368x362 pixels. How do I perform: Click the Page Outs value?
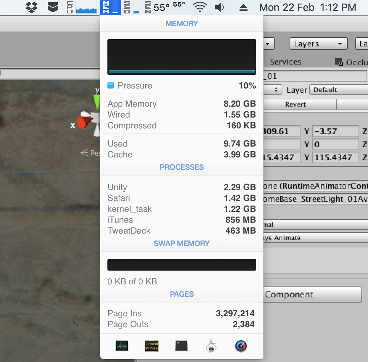pos(244,324)
